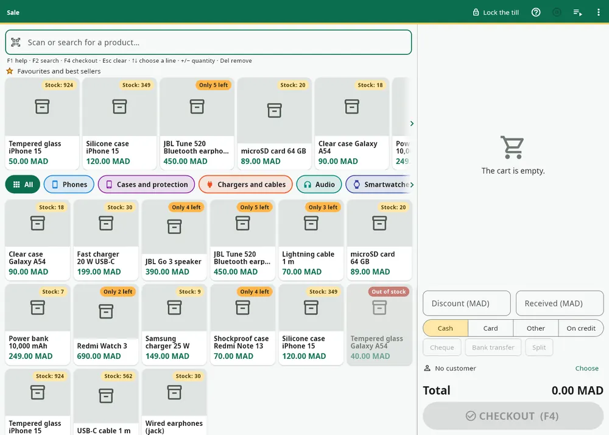Add favourite Clear case Galaxy A54 Stock 18
The image size is (609, 435).
coord(352,124)
